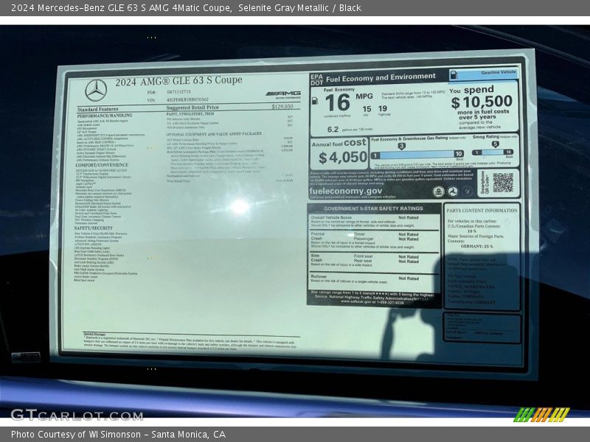Click the EPA DOT emblem in the header
This screenshot has height=442, width=590.
click(316, 78)
